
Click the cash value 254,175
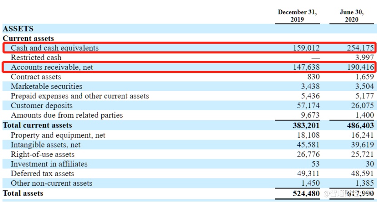tap(360, 48)
